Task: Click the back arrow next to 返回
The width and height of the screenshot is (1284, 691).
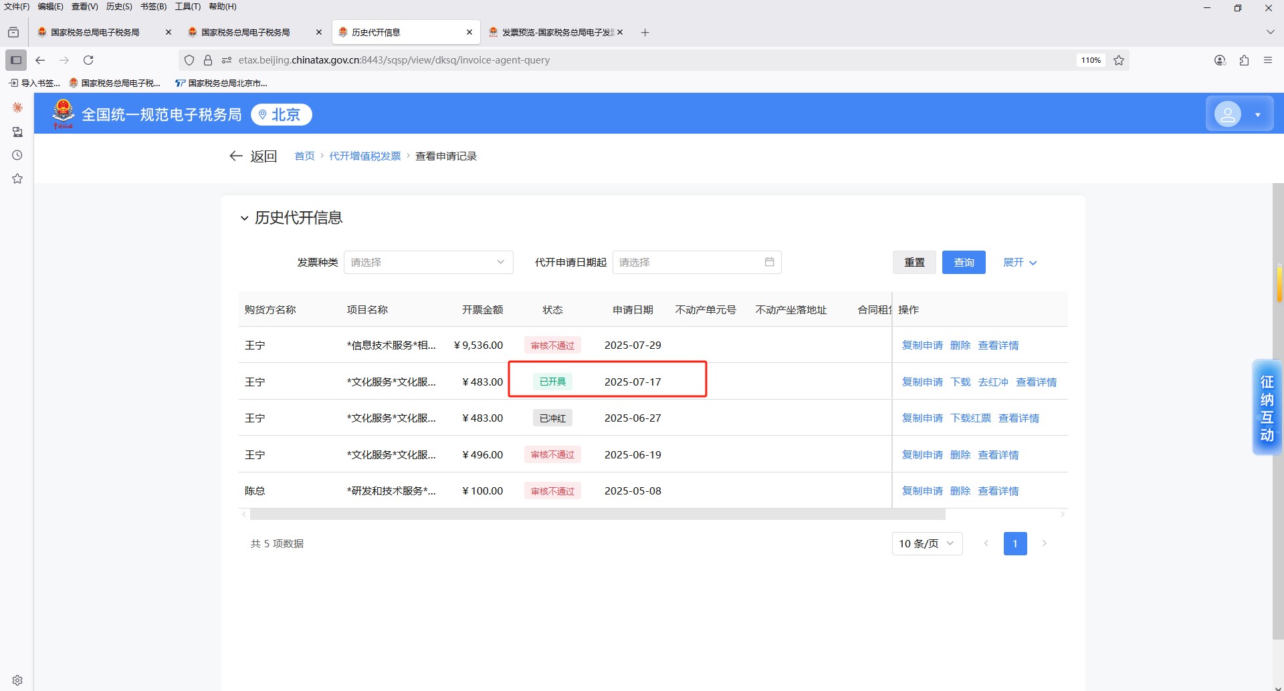Action: (235, 156)
